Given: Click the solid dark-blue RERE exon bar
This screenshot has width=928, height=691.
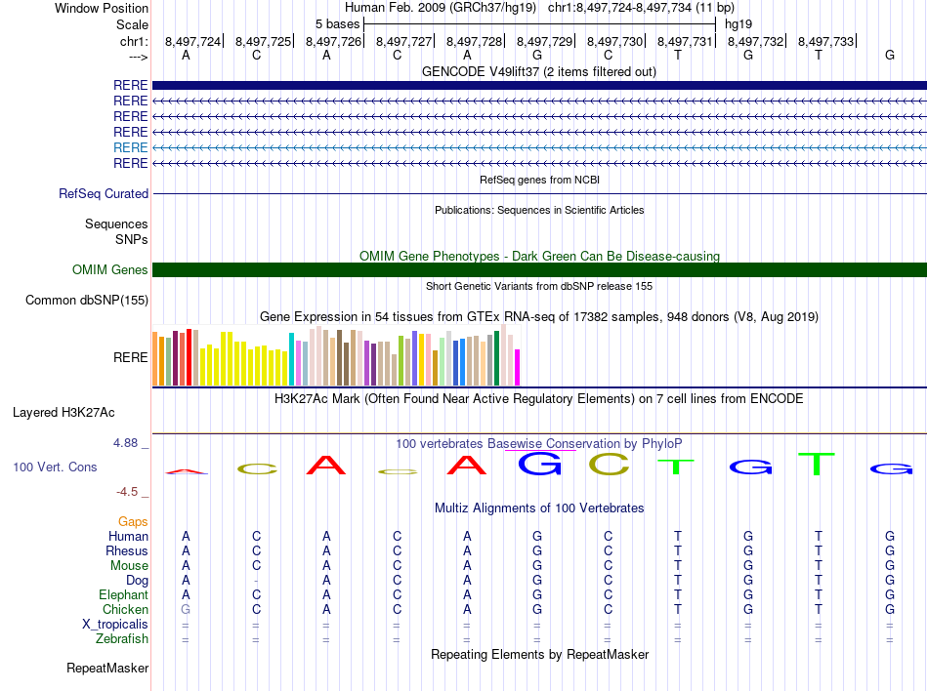Looking at the screenshot, I should (539, 85).
